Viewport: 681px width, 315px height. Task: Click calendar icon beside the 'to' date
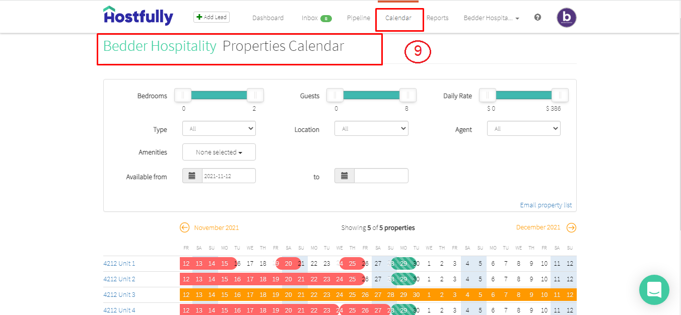point(344,176)
